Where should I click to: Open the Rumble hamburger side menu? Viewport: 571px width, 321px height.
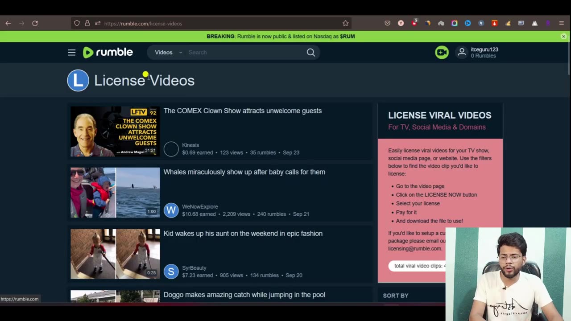pyautogui.click(x=71, y=53)
